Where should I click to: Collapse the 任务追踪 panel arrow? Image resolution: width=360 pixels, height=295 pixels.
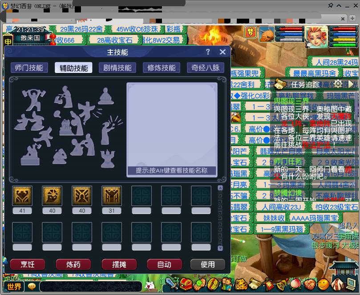tap(351, 84)
